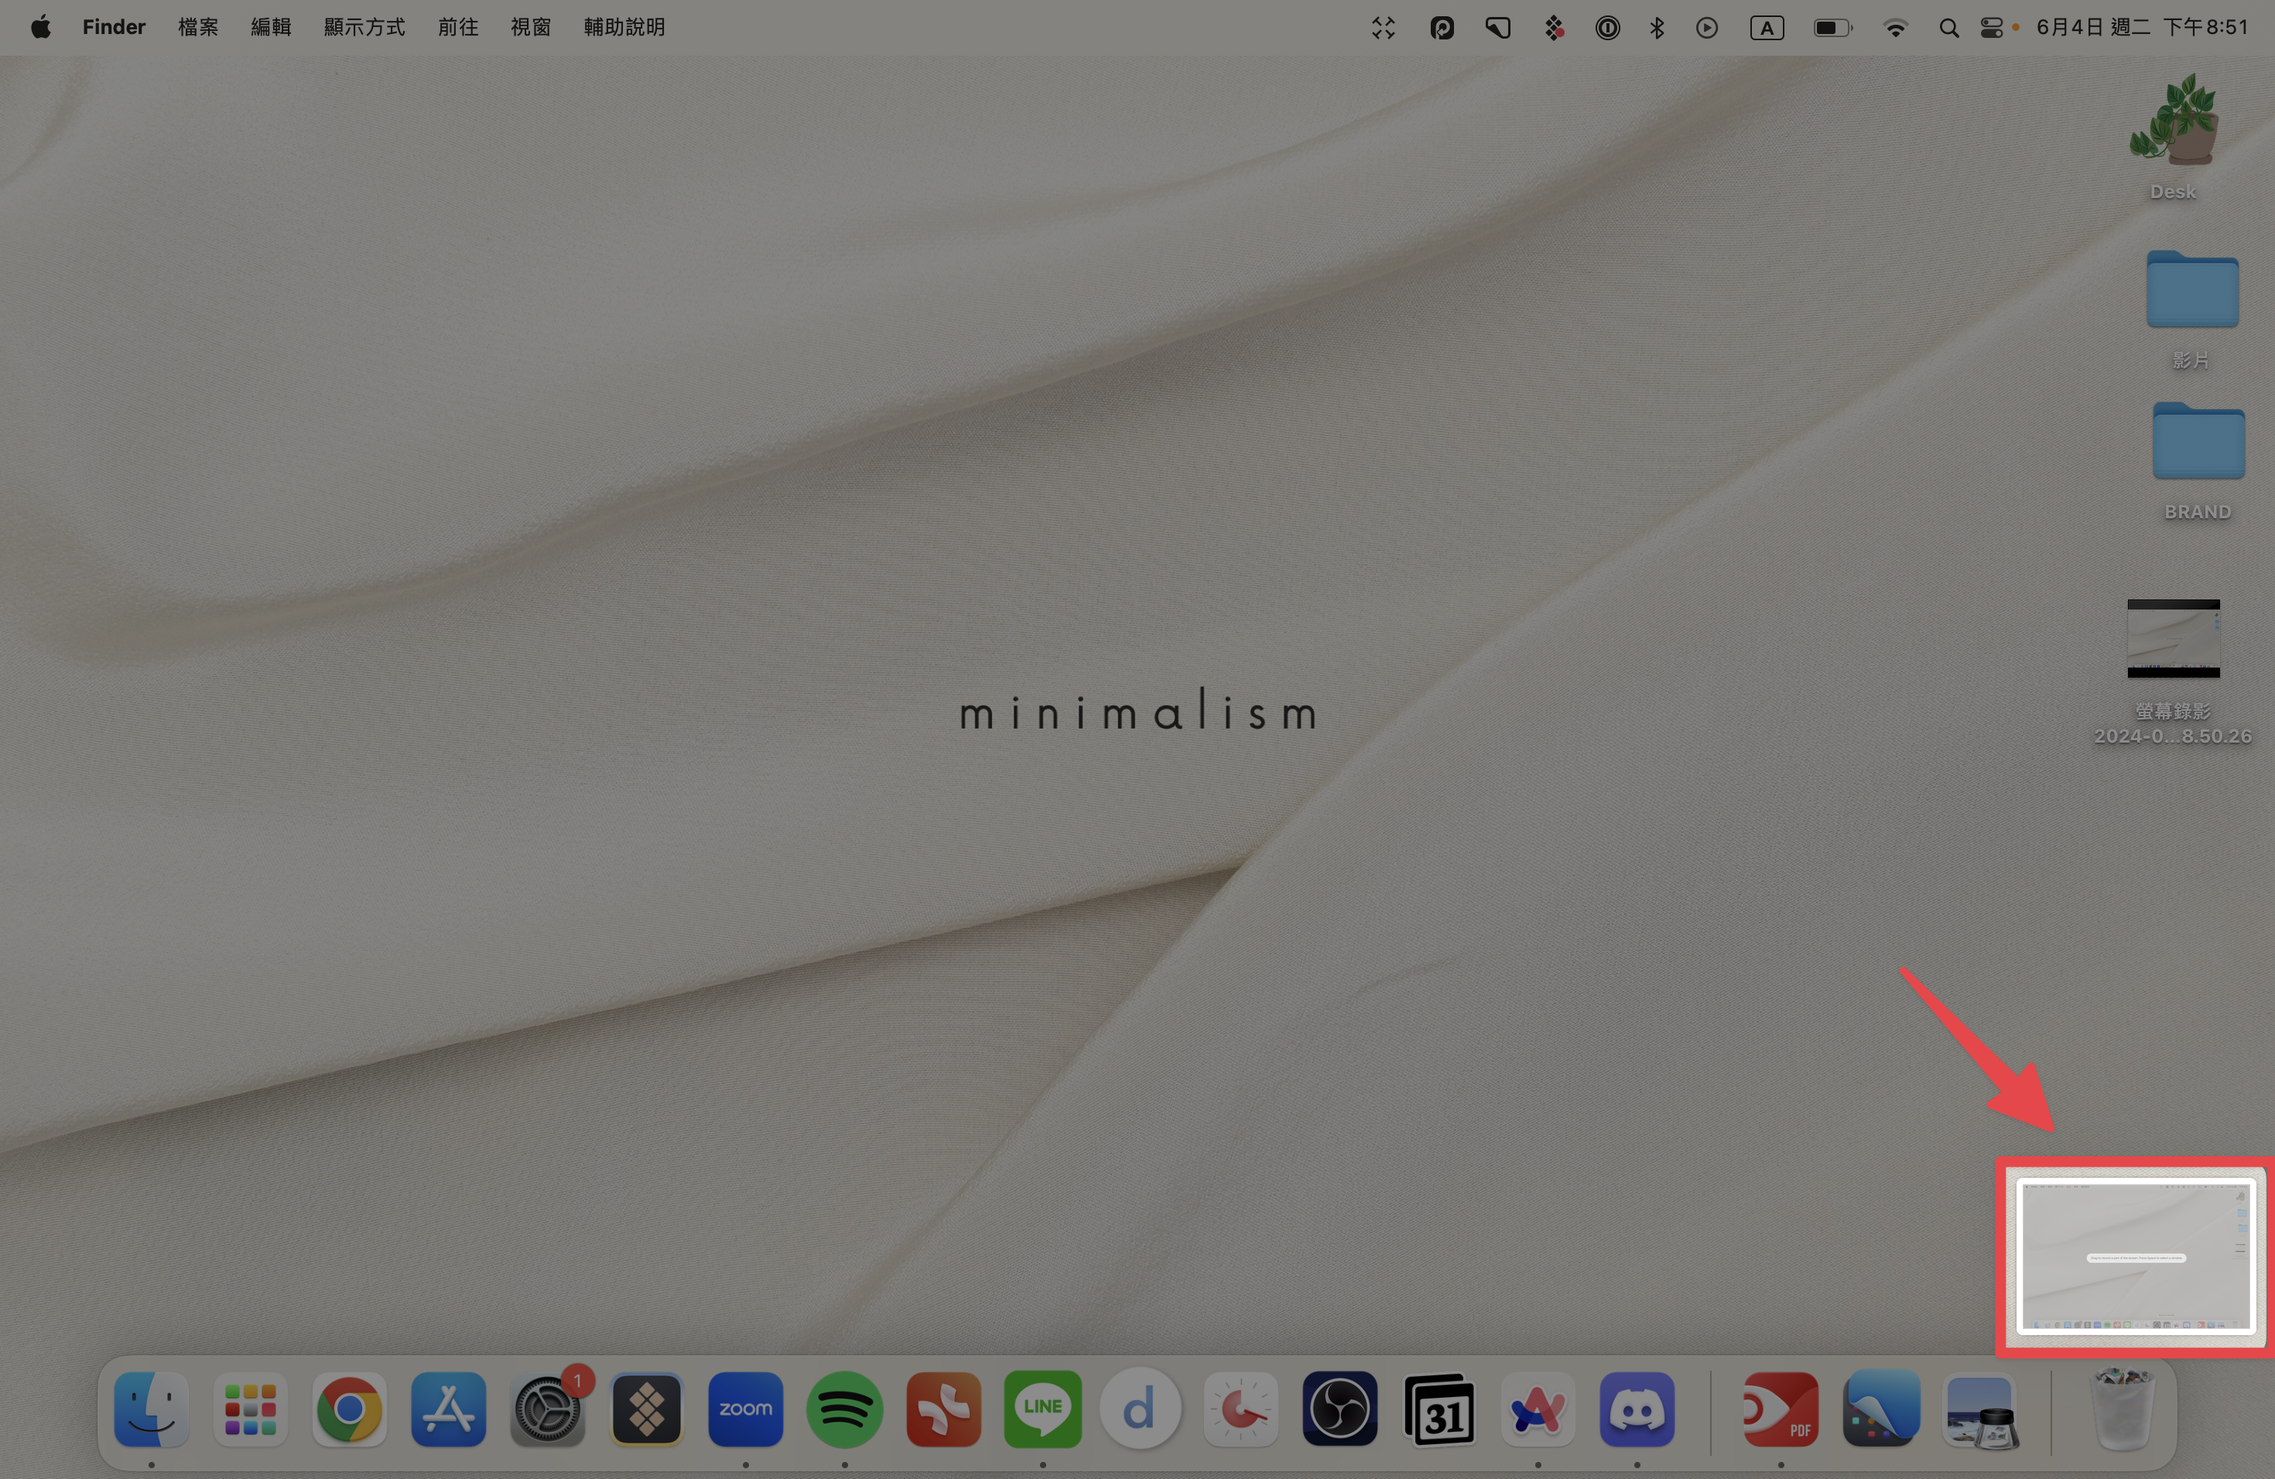Open the Apple menu
The width and height of the screenshot is (2275, 1479).
[41, 27]
